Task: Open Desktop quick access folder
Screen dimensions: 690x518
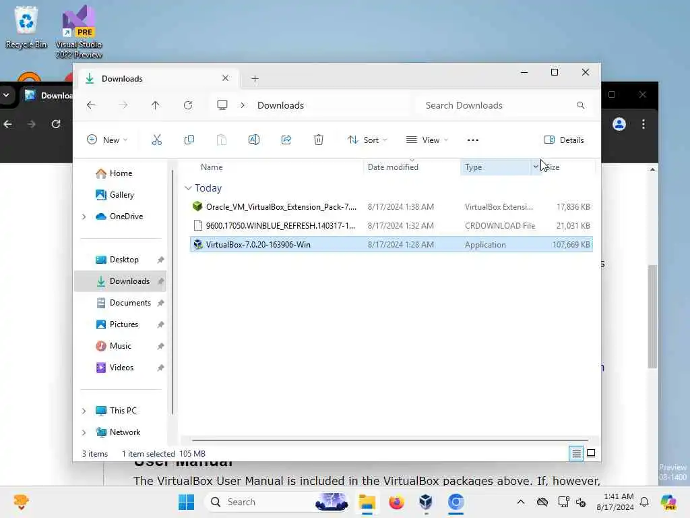Action: coord(121,260)
